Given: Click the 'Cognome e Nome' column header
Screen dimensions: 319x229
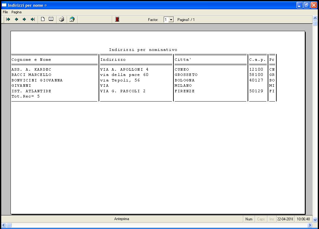Looking at the screenshot, I should 31,60.
